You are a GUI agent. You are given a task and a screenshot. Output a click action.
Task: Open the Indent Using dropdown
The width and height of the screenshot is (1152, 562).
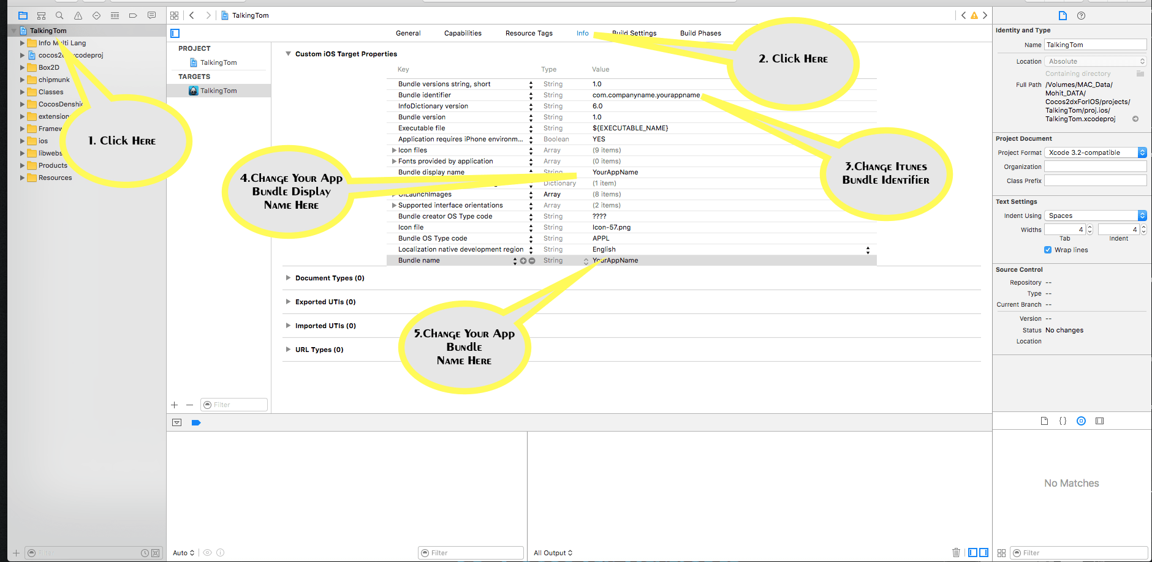pyautogui.click(x=1096, y=215)
